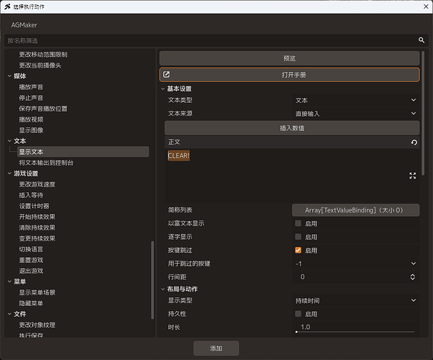Screen dimensions: 433x360
Task: Click the 添加 button
Action: click(x=216, y=348)
